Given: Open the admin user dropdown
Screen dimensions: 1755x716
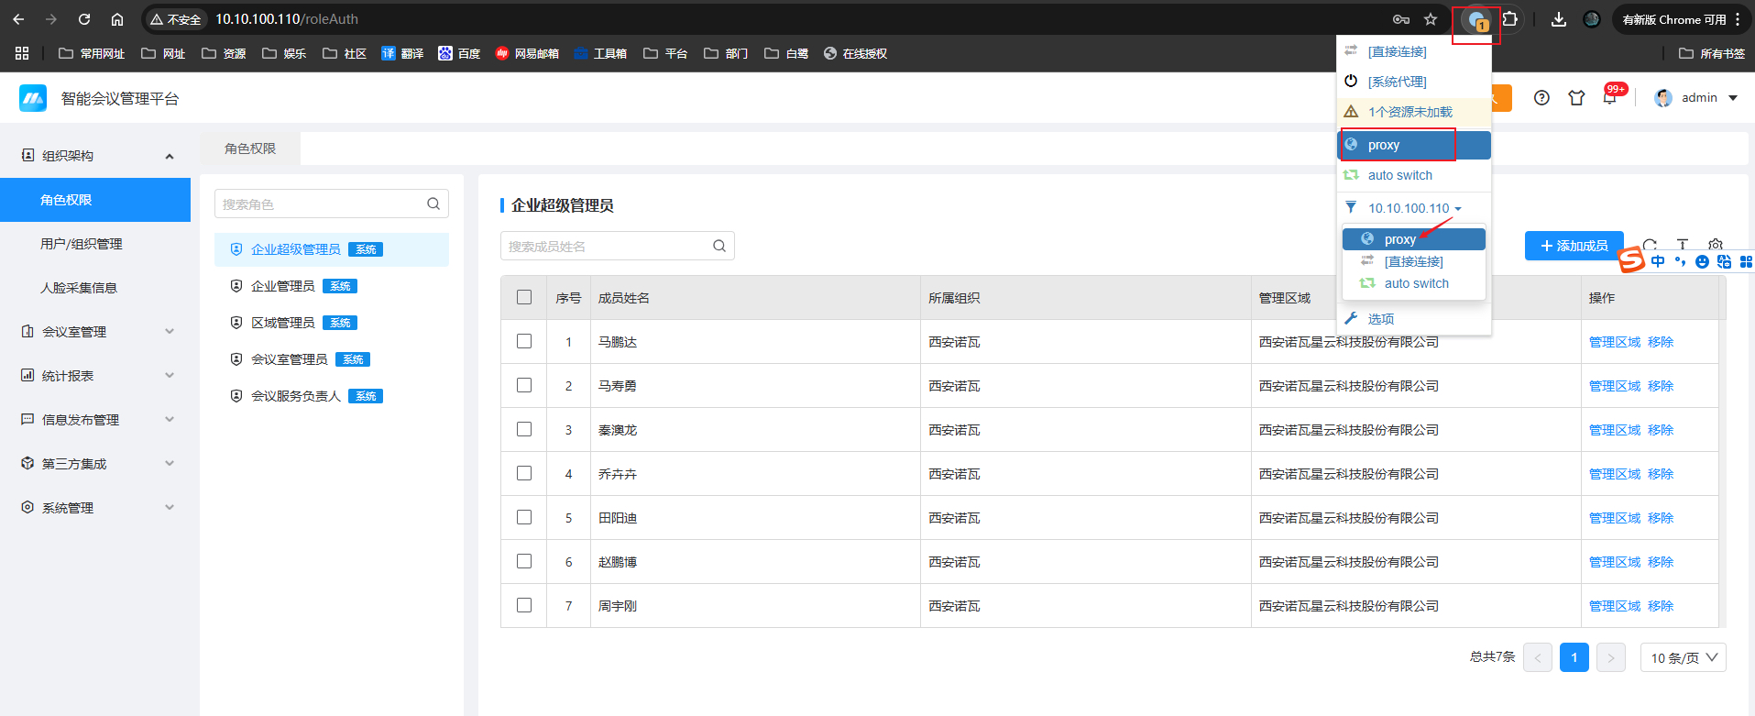Looking at the screenshot, I should tap(1697, 98).
